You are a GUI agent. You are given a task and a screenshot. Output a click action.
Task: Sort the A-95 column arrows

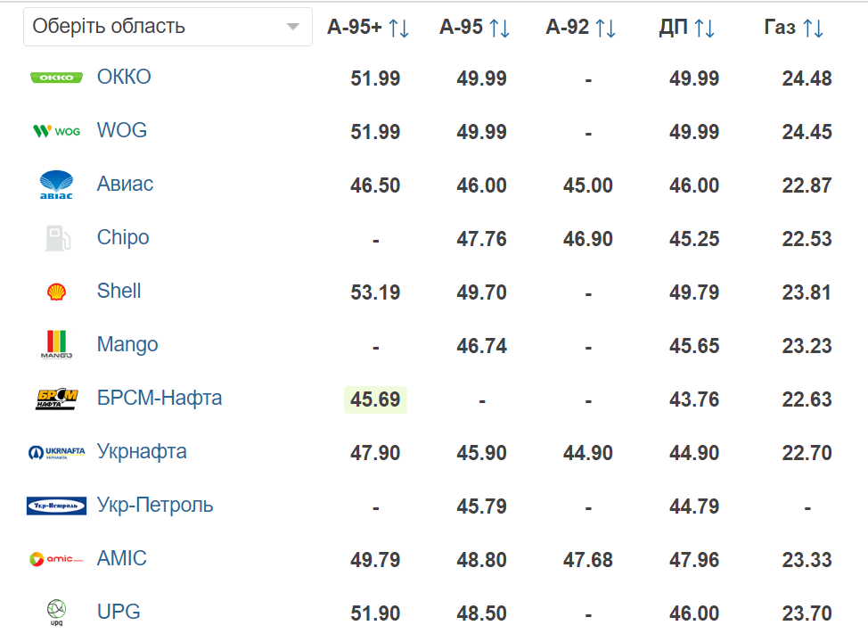(499, 28)
